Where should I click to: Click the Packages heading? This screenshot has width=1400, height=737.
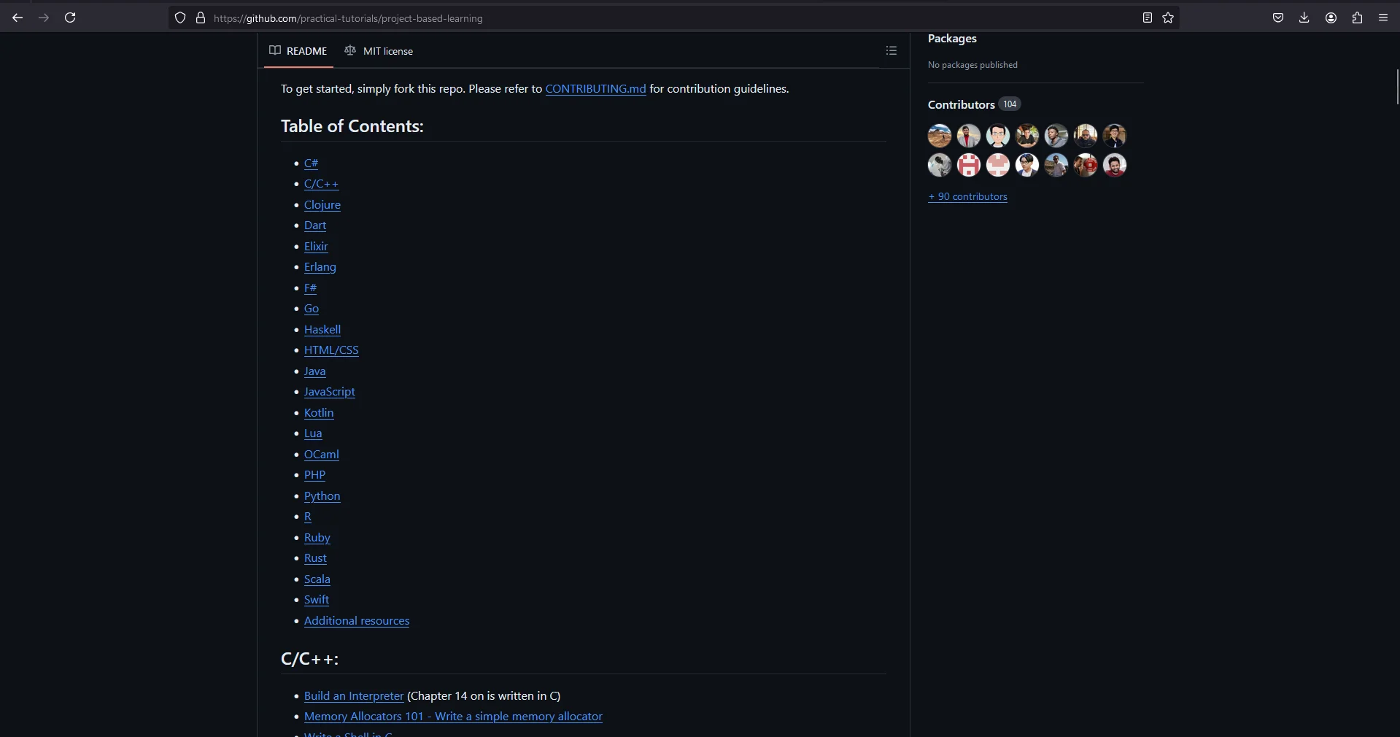point(952,39)
